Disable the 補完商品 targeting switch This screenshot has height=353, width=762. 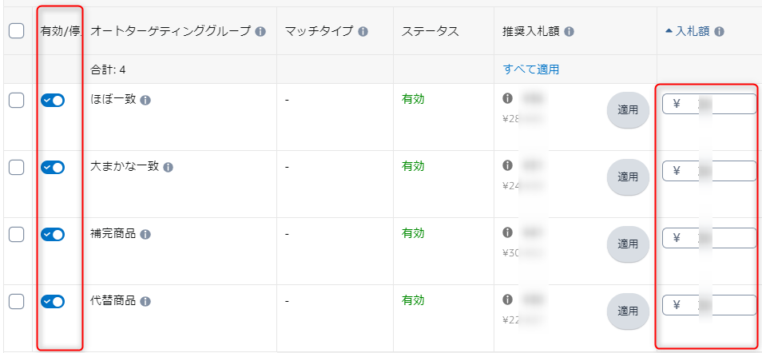[53, 234]
